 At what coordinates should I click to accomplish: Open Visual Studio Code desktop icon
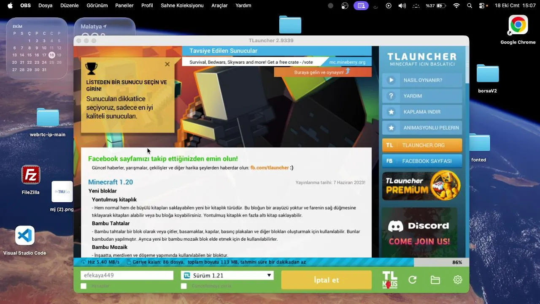tap(25, 236)
